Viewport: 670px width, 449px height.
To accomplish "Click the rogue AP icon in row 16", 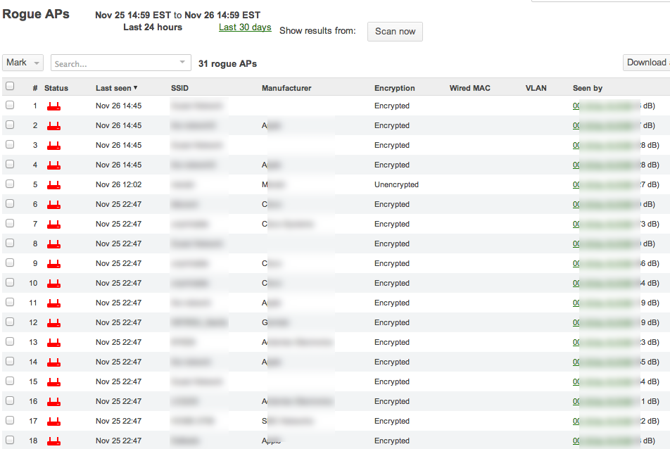I will click(x=53, y=402).
